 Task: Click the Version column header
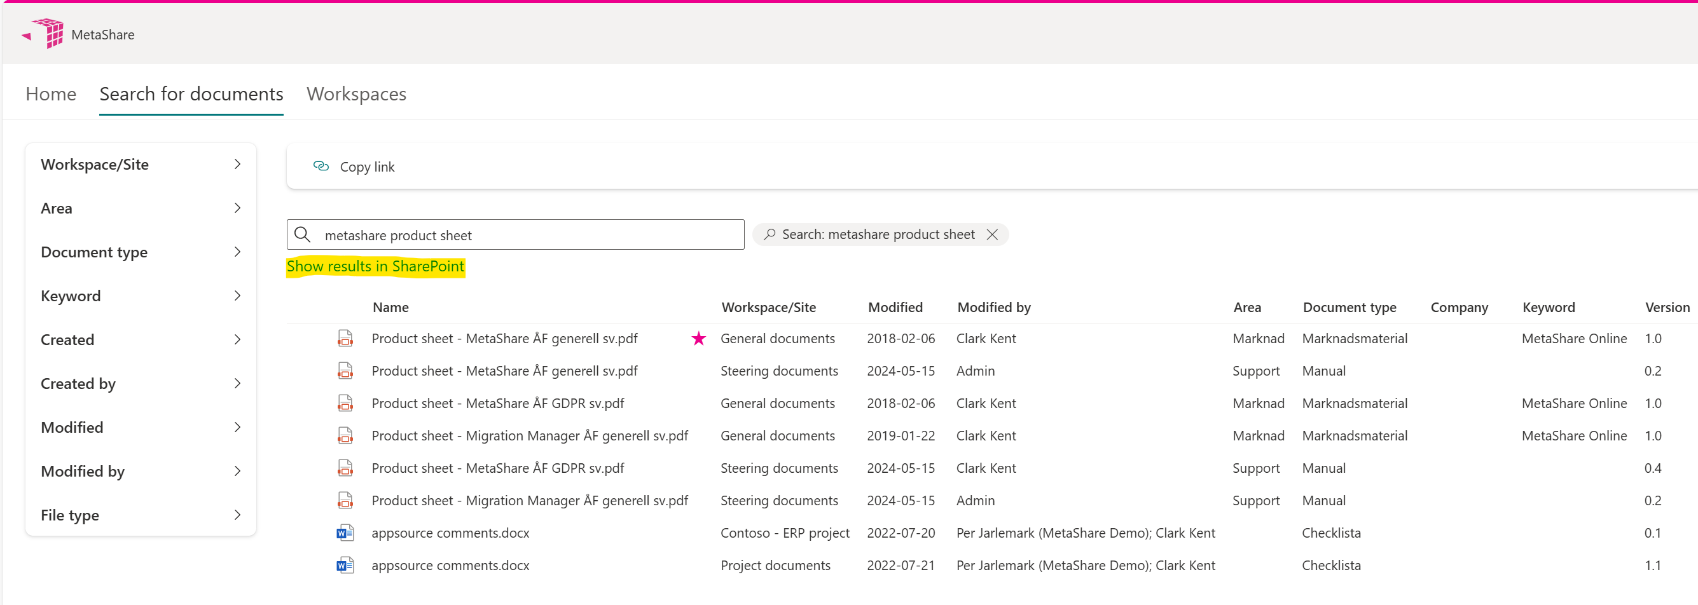(x=1667, y=307)
